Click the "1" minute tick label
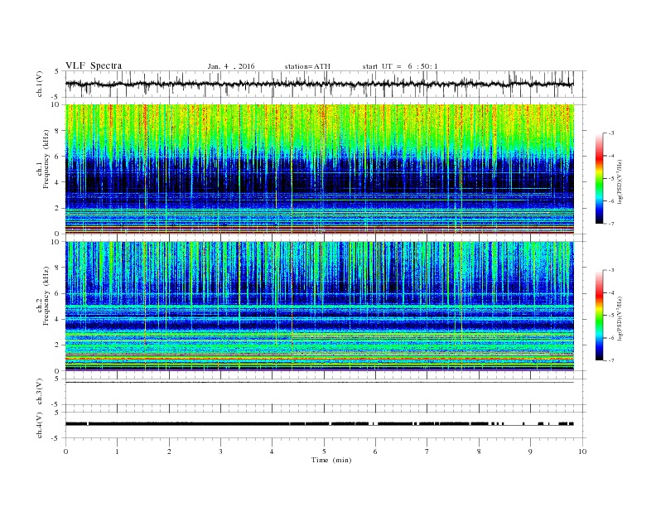This screenshot has width=656, height=507. pyautogui.click(x=117, y=451)
